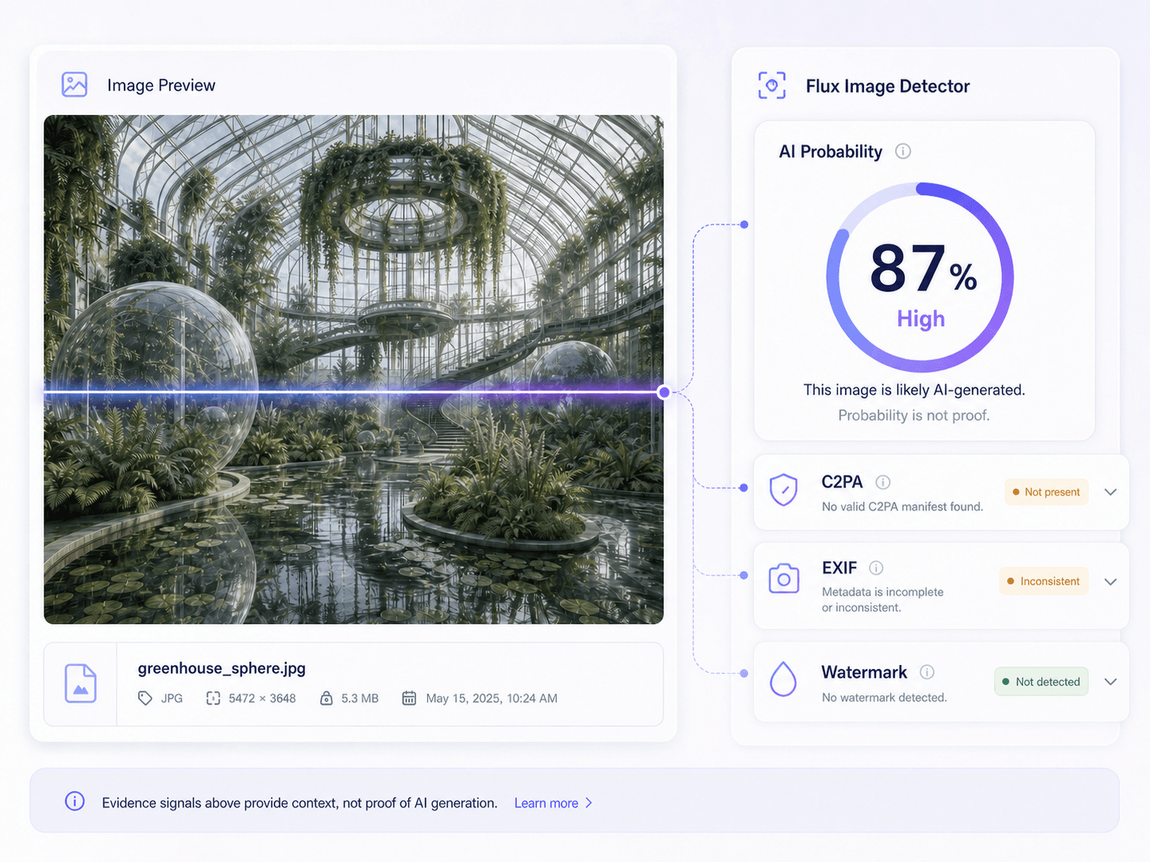Viewport: 1150px width, 862px height.
Task: Open the C2PA info icon
Action: pyautogui.click(x=882, y=482)
